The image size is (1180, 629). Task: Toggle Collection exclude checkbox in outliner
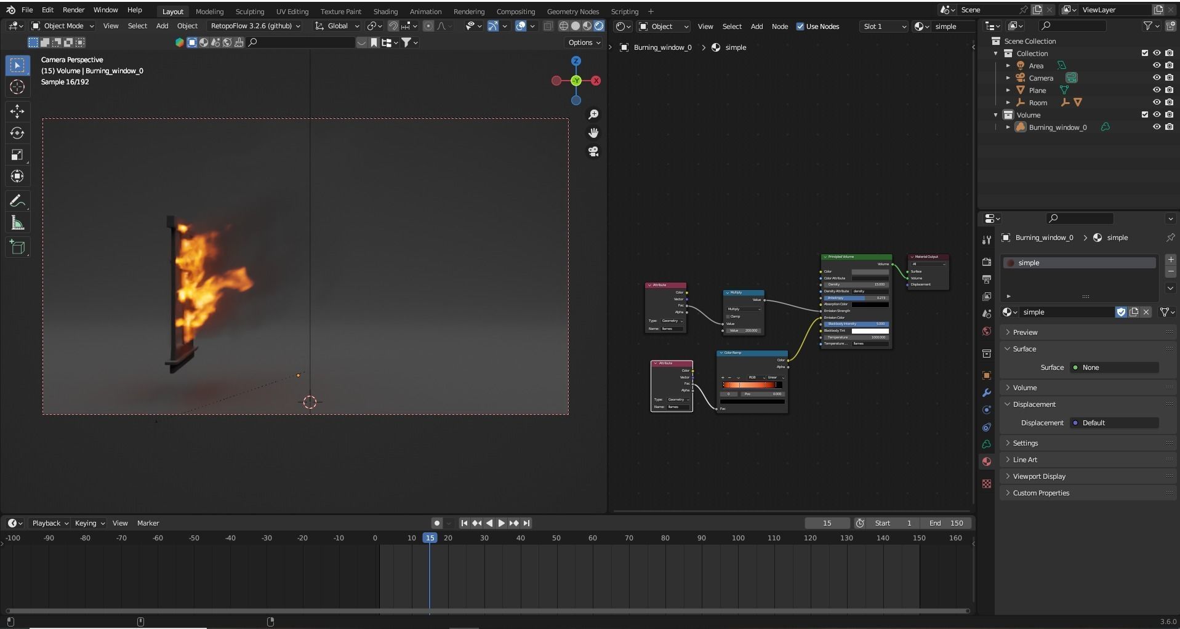pyautogui.click(x=1145, y=54)
